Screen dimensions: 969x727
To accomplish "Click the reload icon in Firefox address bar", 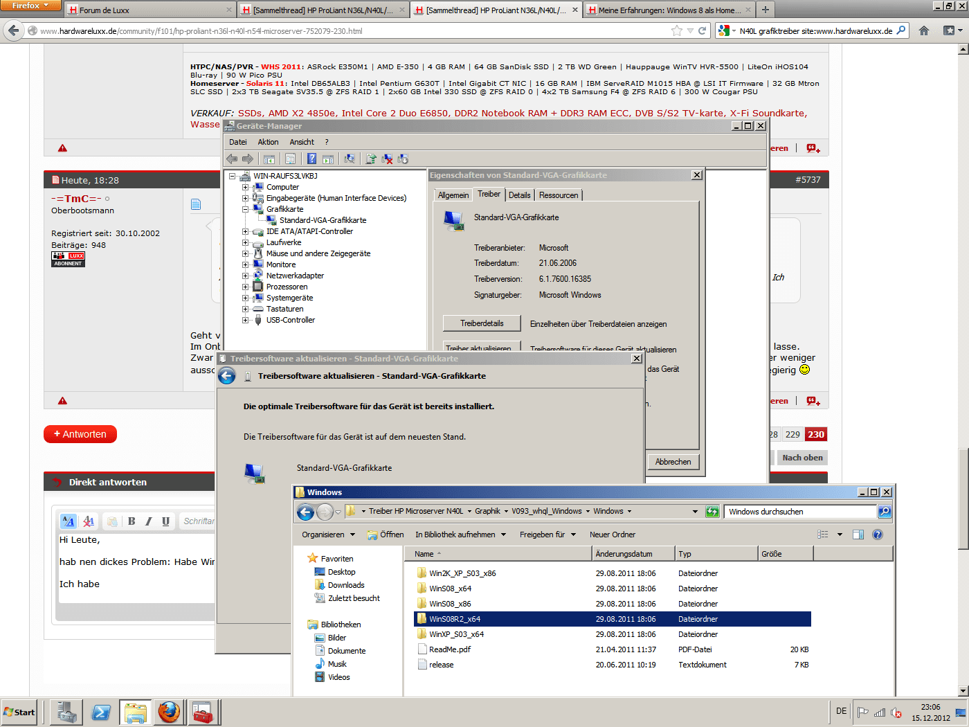I will pyautogui.click(x=702, y=30).
